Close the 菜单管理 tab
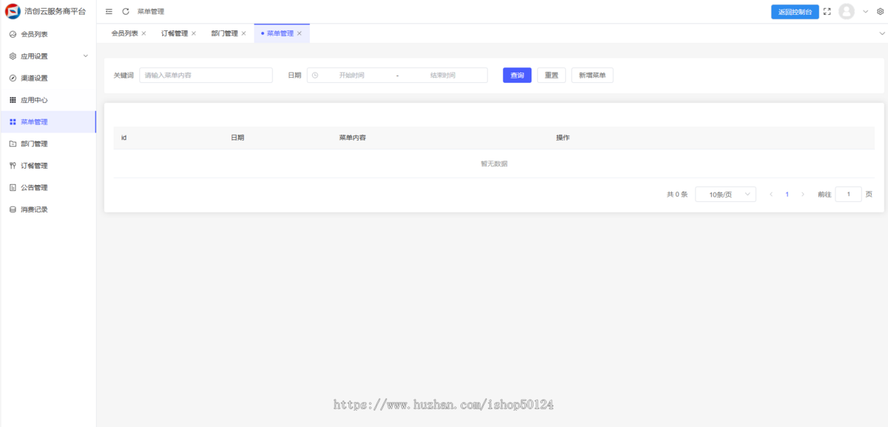This screenshot has height=427, width=888. click(x=299, y=33)
